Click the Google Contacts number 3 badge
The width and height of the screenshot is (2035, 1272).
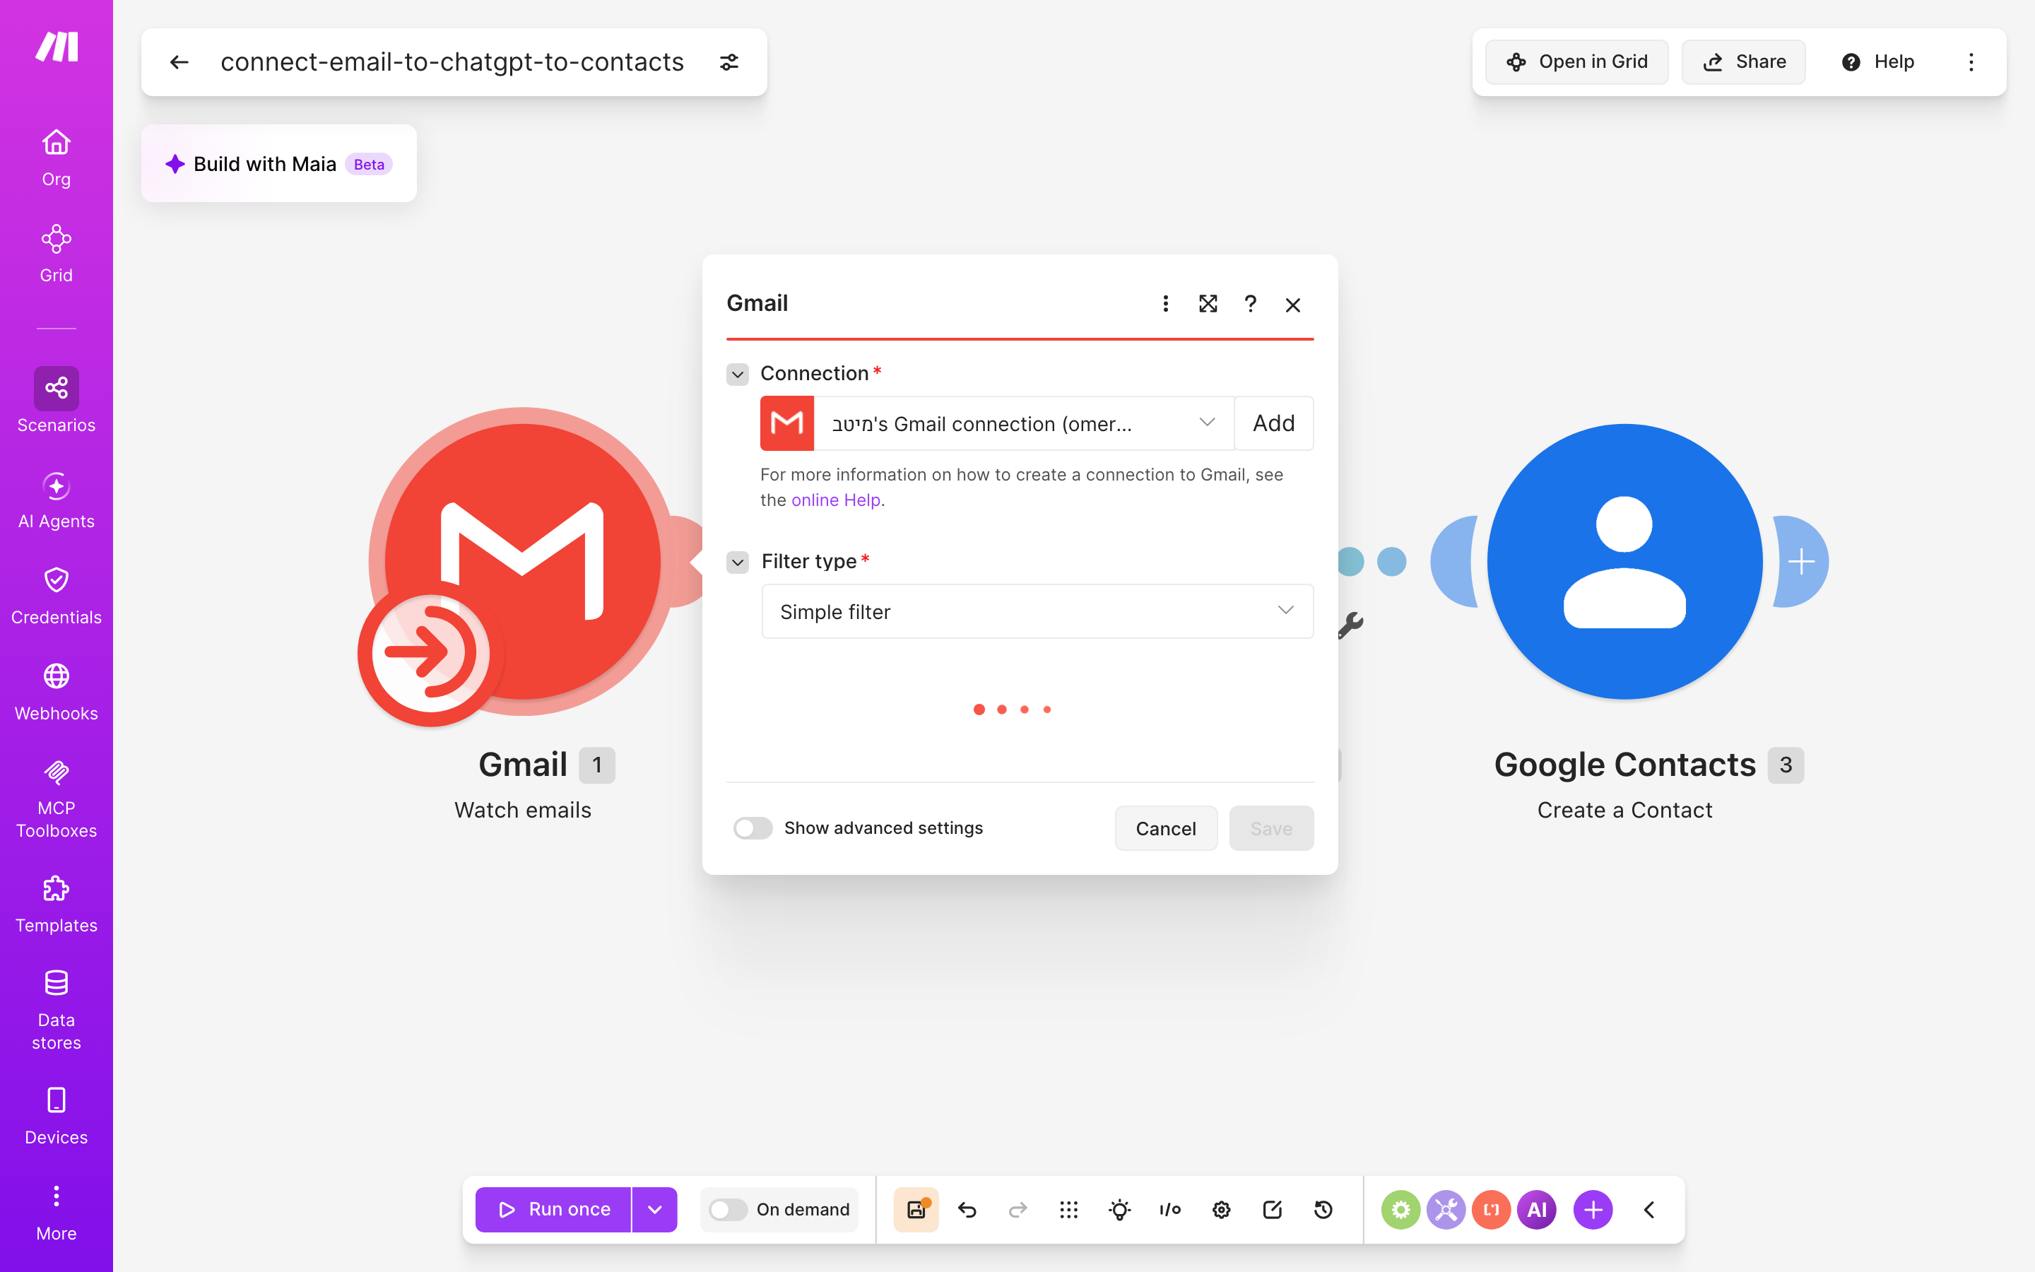[x=1786, y=765]
